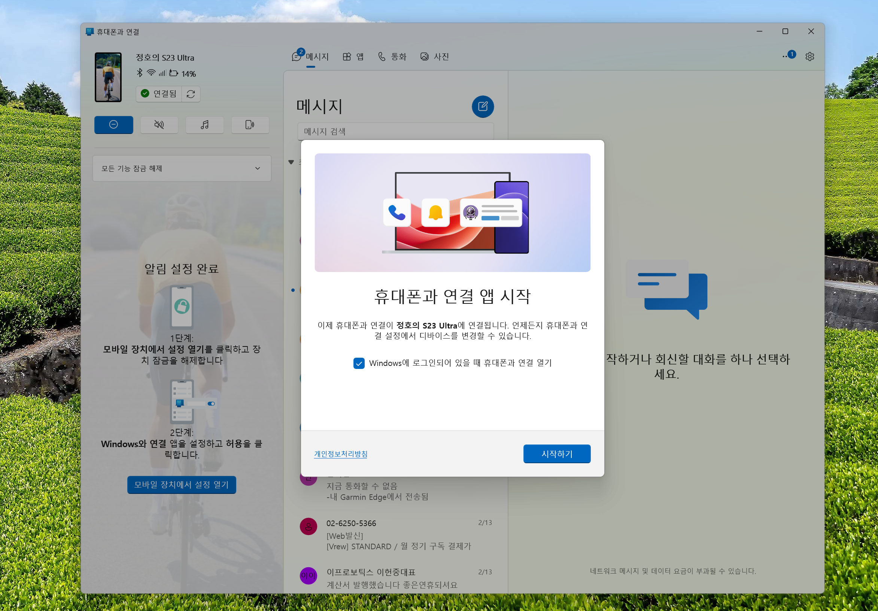Image resolution: width=878 pixels, height=611 pixels.
Task: Open the settings gear
Action: pos(809,56)
